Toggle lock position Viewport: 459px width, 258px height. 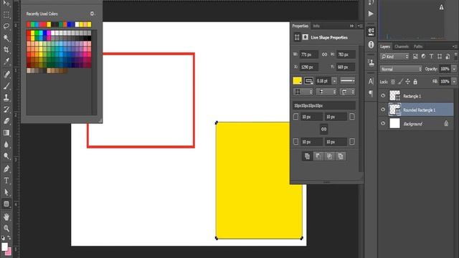[407, 82]
